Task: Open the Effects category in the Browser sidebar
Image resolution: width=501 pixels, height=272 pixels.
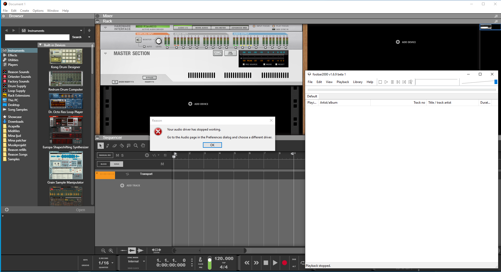Action: (x=13, y=55)
